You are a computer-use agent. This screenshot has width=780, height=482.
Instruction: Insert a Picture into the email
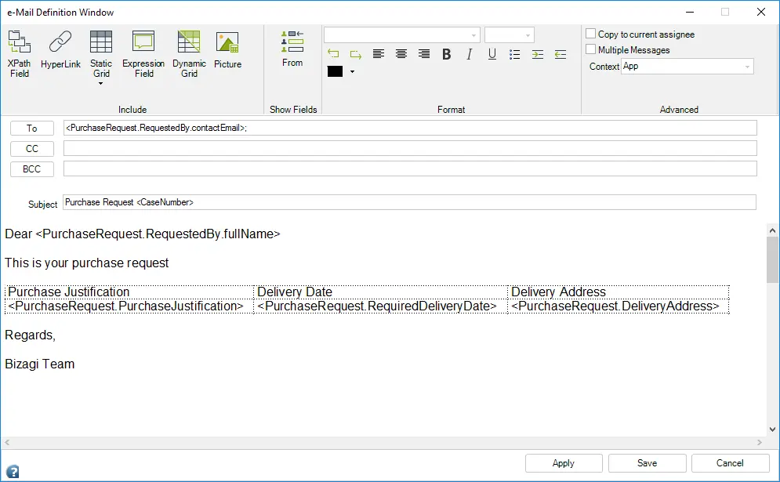(x=227, y=49)
